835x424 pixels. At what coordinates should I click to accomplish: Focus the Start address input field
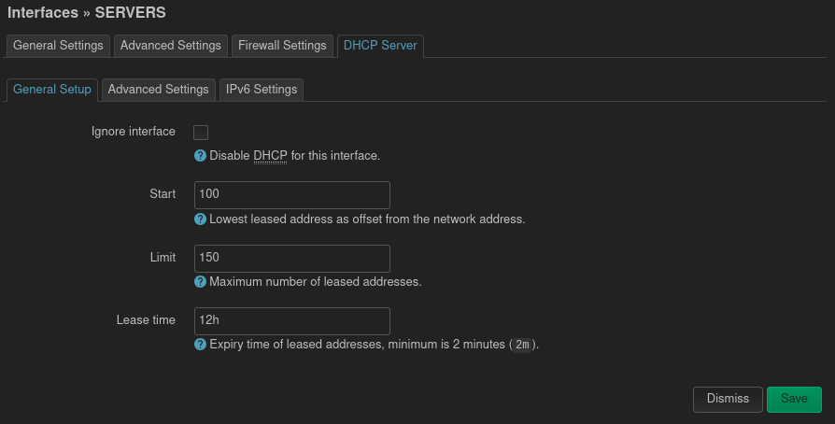(x=292, y=195)
